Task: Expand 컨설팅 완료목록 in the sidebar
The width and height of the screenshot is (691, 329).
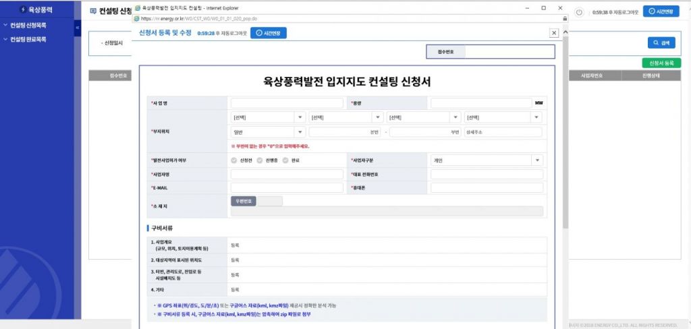Action: [x=28, y=39]
